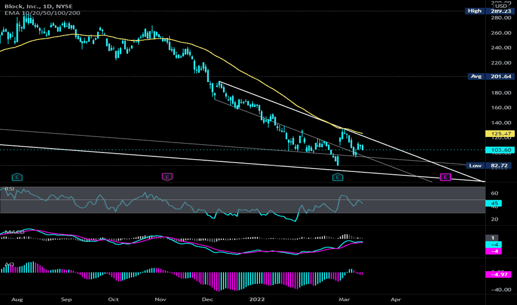
Task: Select the EMA 10/20/50/100/200 indicator label
Action: click(x=42, y=13)
